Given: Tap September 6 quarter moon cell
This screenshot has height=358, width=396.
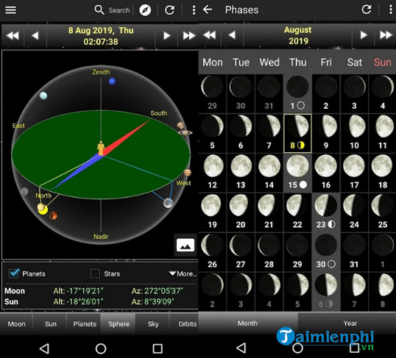Looking at the screenshot, I should [326, 292].
